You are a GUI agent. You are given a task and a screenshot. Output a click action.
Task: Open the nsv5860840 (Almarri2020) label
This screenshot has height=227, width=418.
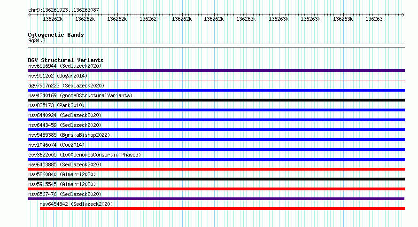(x=62, y=174)
